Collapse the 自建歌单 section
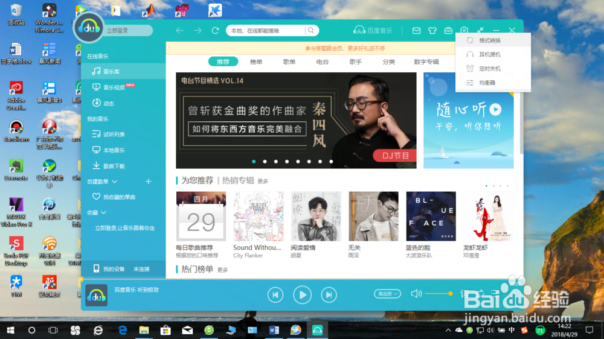This screenshot has height=339, width=604. point(114,181)
